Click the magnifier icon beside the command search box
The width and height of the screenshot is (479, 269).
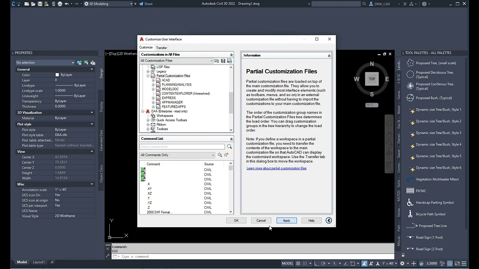click(229, 147)
